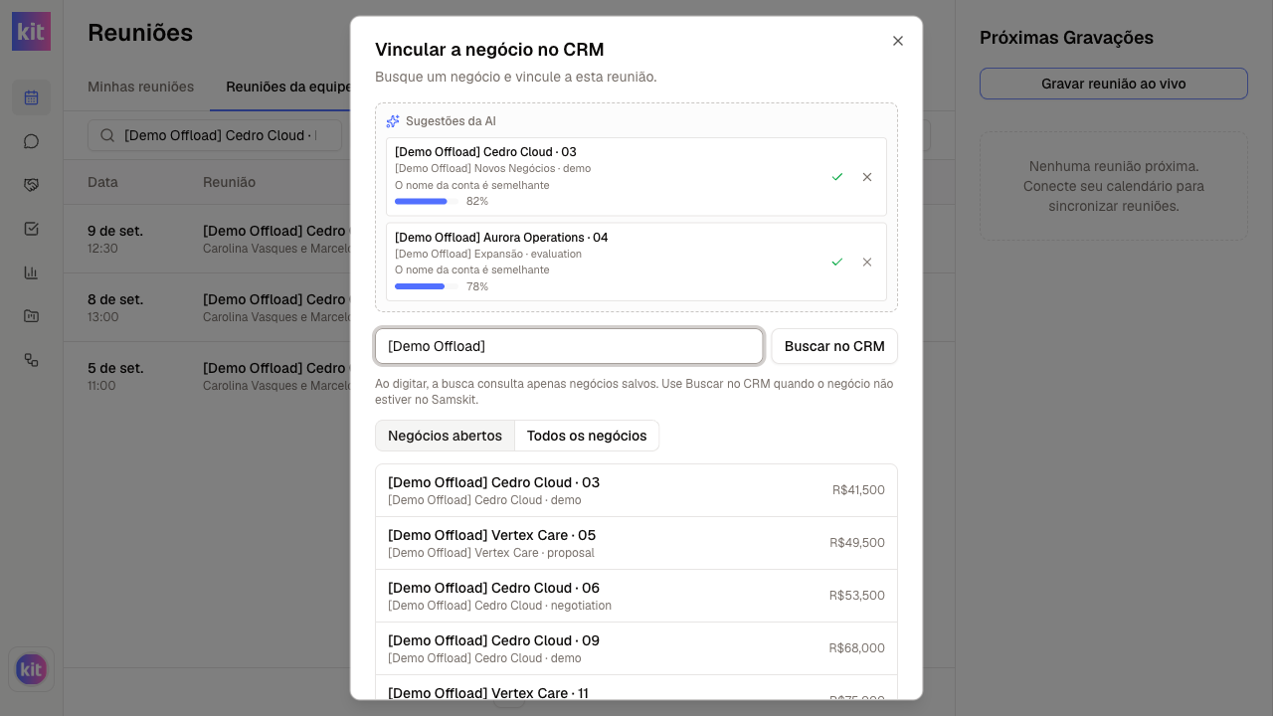The height and width of the screenshot is (716, 1273).
Task: Click the search magnifier in meetings filter
Action: point(107,135)
